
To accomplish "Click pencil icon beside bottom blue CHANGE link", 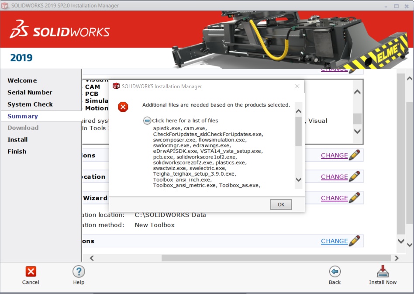I will click(354, 241).
